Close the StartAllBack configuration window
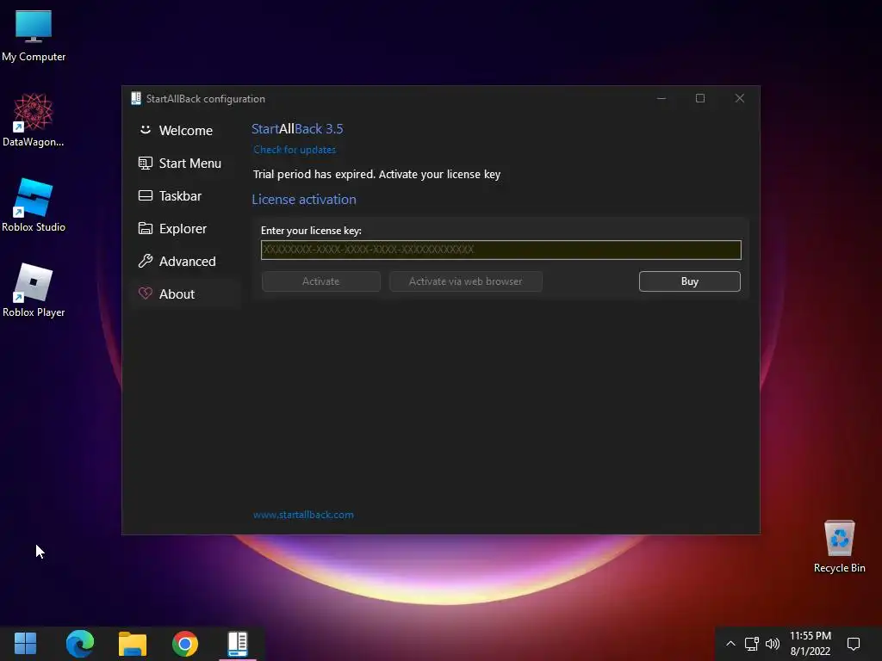The height and width of the screenshot is (661, 882). pos(740,98)
